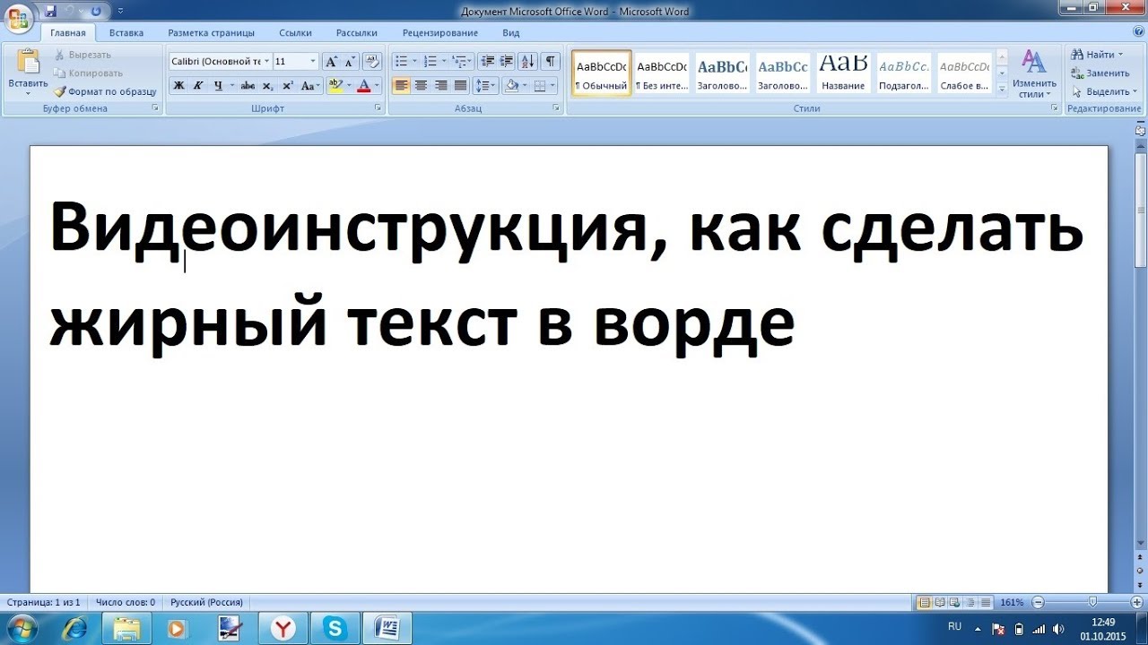Open the Разметка страницы tab
Image resolution: width=1148 pixels, height=645 pixels.
click(x=211, y=33)
